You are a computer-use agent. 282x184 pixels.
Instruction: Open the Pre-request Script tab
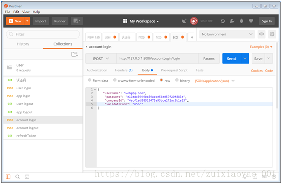click(x=174, y=70)
